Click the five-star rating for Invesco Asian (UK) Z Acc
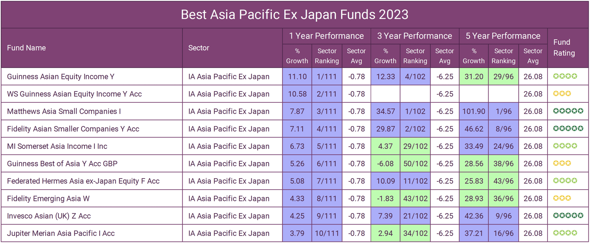 (x=568, y=216)
